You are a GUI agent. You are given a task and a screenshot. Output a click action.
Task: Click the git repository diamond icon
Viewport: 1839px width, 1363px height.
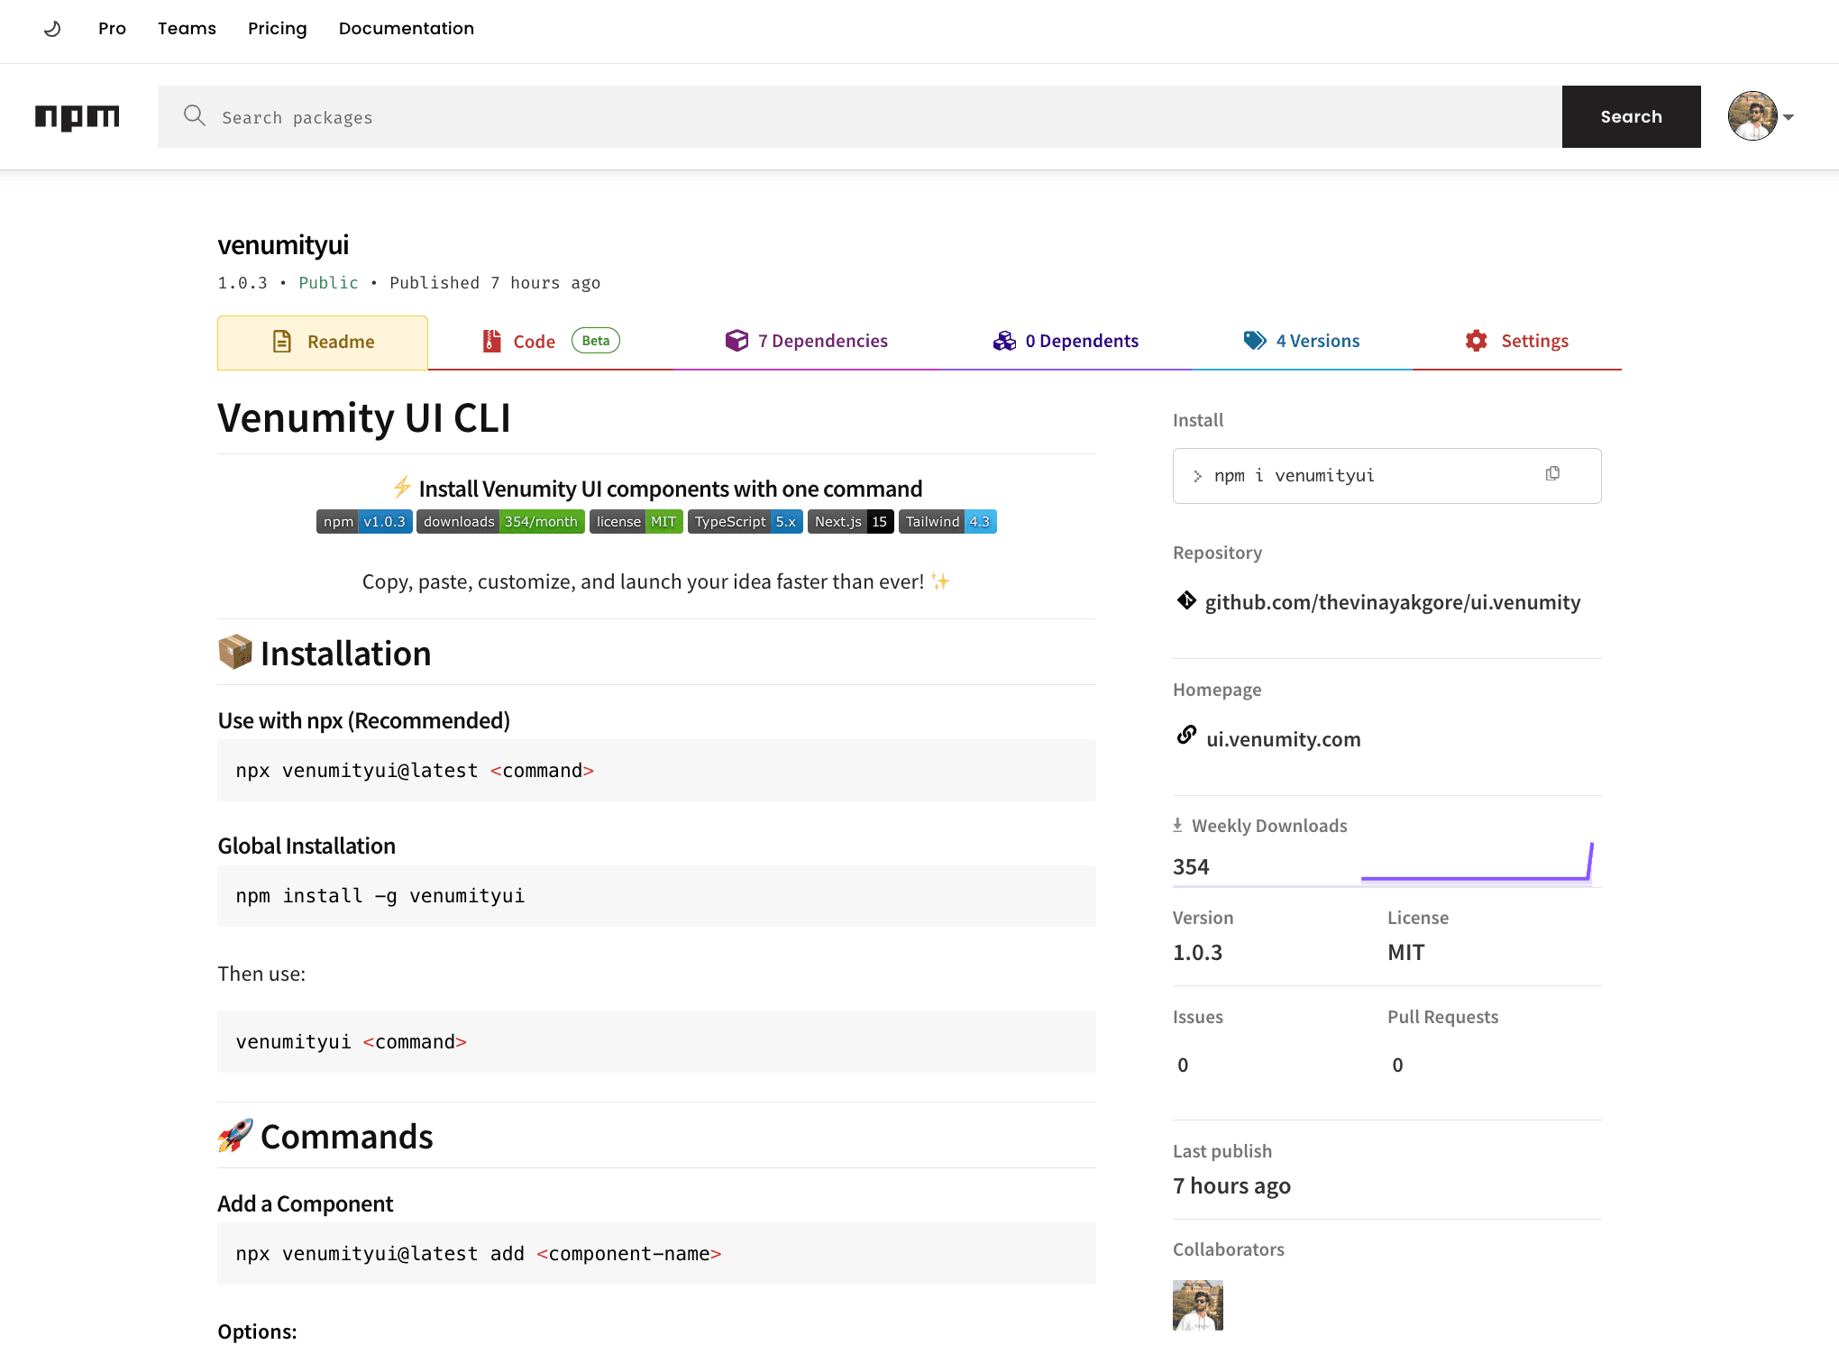1186,600
